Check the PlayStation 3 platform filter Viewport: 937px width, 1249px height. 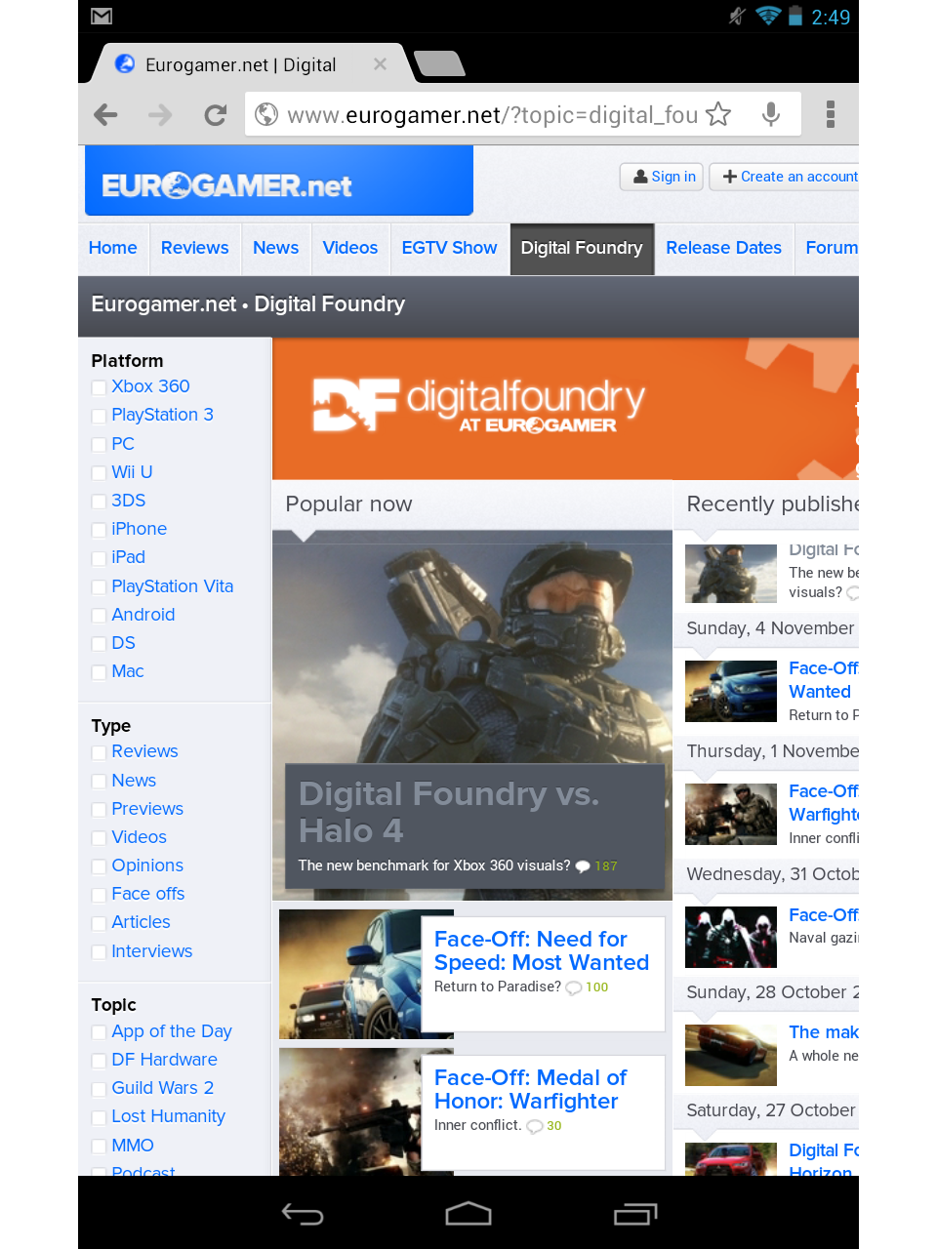[99, 416]
